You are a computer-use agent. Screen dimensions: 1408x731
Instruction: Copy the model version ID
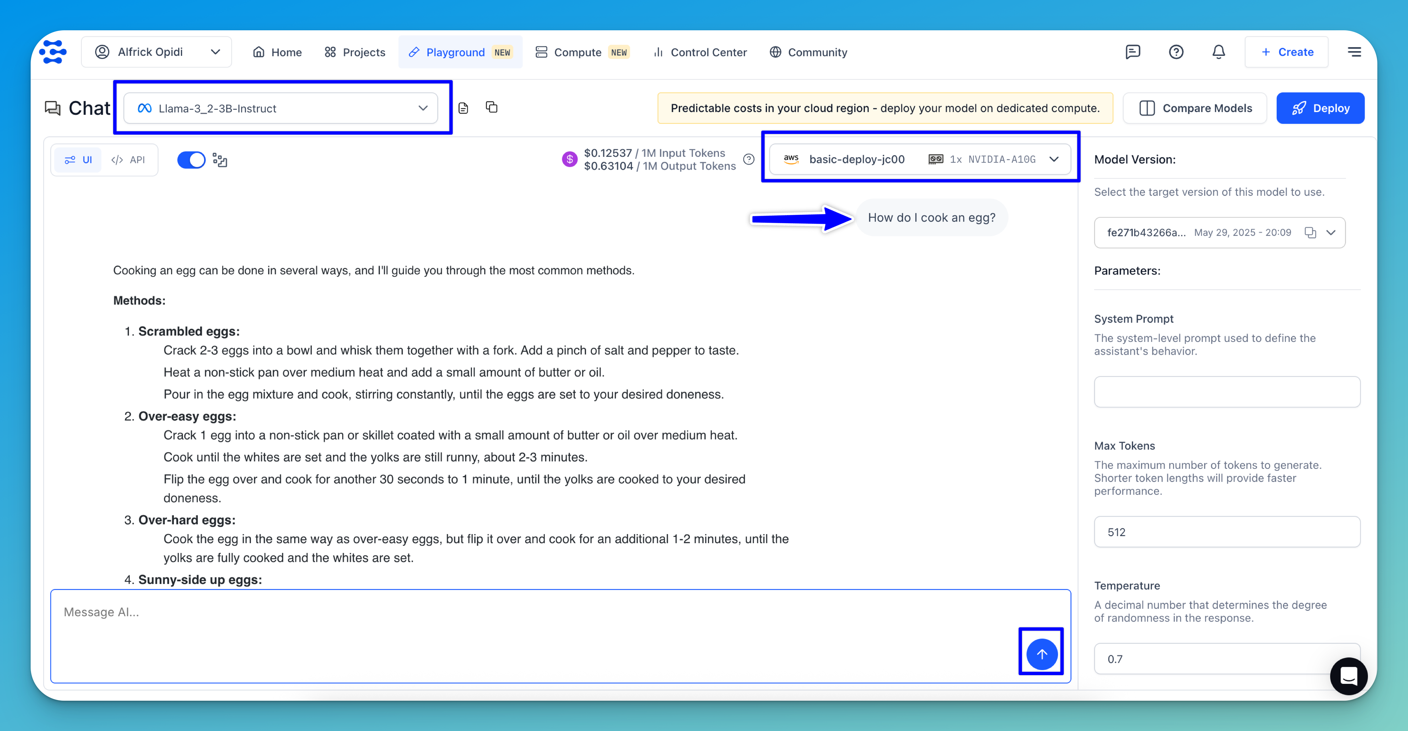(1310, 233)
